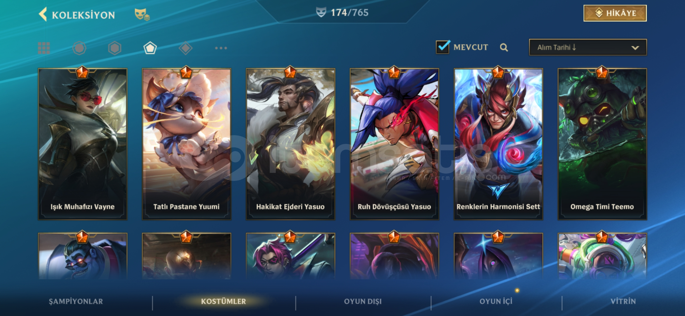Image resolution: width=685 pixels, height=316 pixels.
Task: Open the Oyun İçi tab
Action: point(496,301)
